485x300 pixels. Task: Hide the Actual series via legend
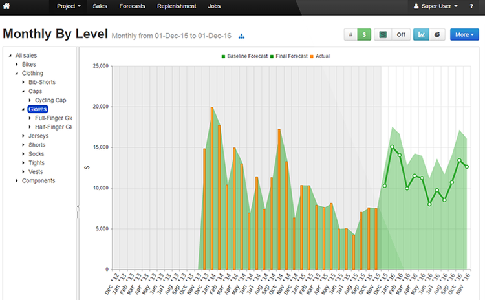tap(322, 56)
